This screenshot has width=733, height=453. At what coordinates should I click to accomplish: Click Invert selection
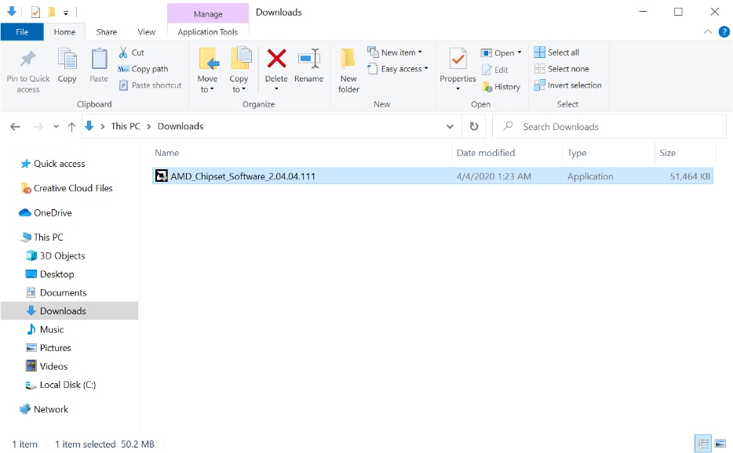pos(568,85)
